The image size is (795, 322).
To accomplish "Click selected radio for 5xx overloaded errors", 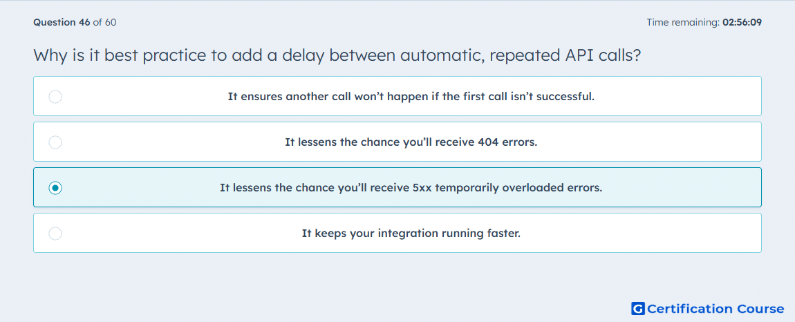I will 55,188.
